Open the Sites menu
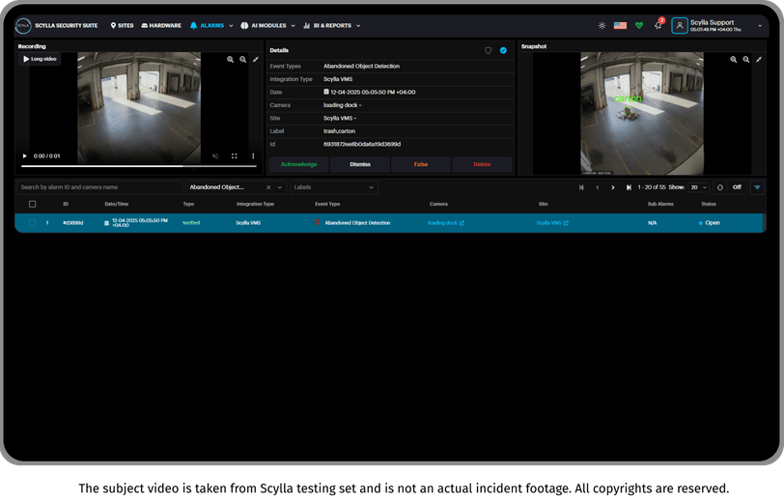The image size is (784, 501). 122,25
